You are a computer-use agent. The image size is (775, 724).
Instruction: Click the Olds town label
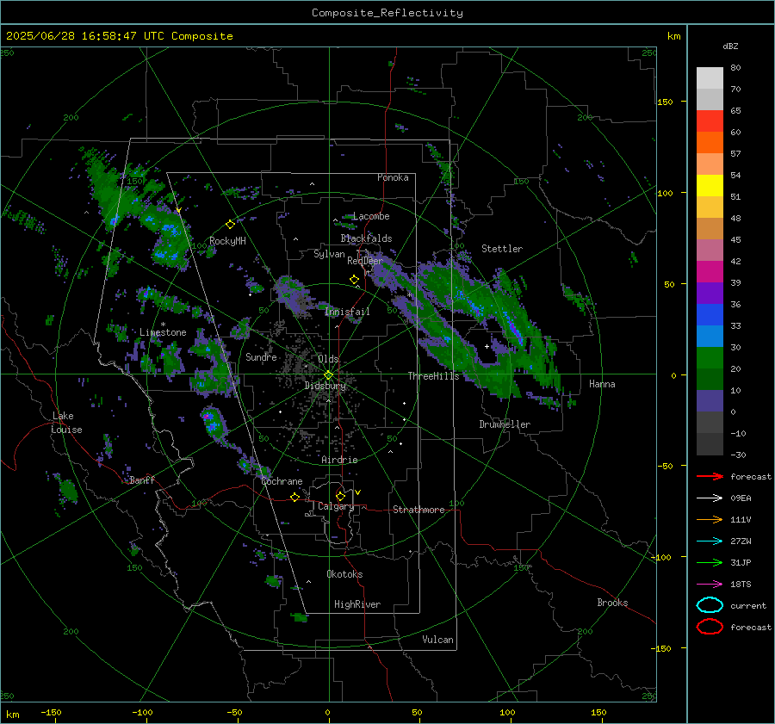click(328, 359)
